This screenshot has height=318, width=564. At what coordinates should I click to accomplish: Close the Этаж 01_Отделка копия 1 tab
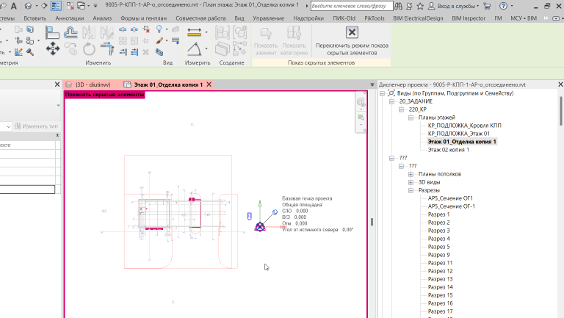(209, 85)
